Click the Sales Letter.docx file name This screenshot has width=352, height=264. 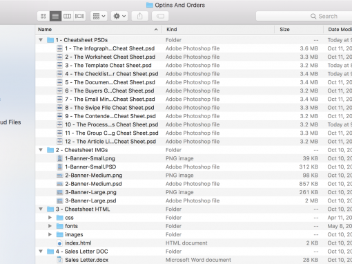pyautogui.click(x=87, y=260)
